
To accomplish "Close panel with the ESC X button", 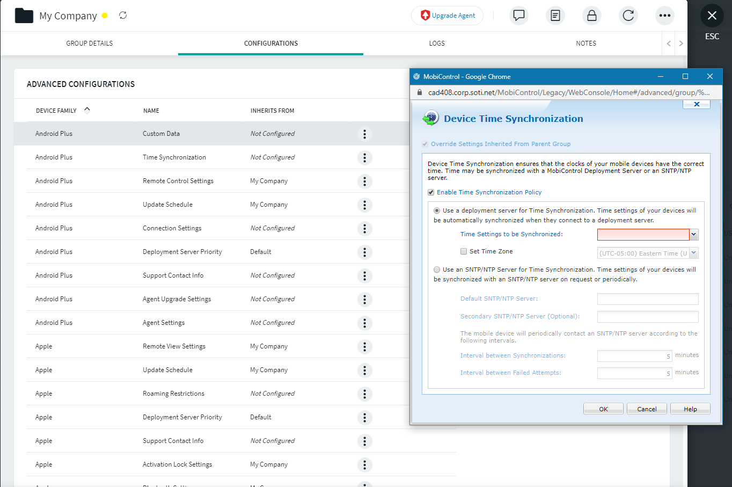I will tap(712, 16).
